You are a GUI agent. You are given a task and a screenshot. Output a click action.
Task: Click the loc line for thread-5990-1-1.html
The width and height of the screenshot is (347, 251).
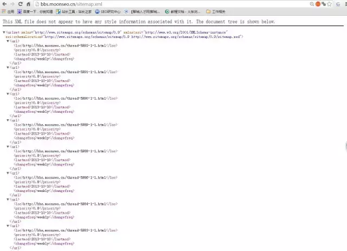[x=66, y=98]
